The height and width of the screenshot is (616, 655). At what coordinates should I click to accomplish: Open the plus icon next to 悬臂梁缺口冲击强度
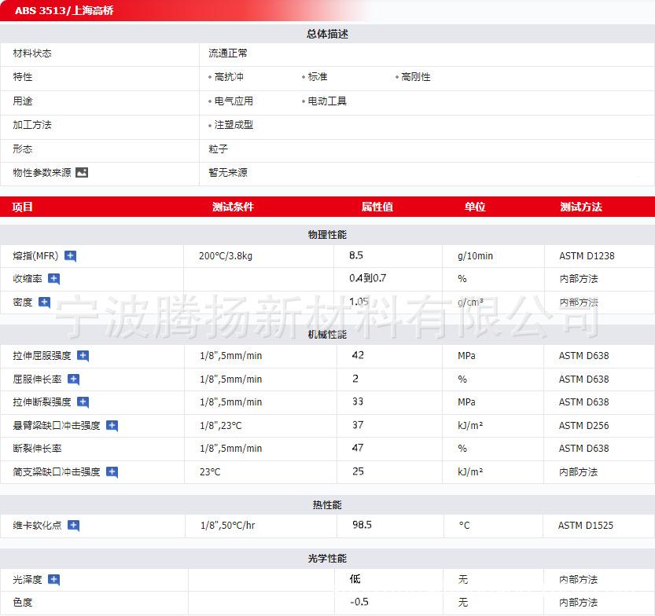tap(112, 425)
